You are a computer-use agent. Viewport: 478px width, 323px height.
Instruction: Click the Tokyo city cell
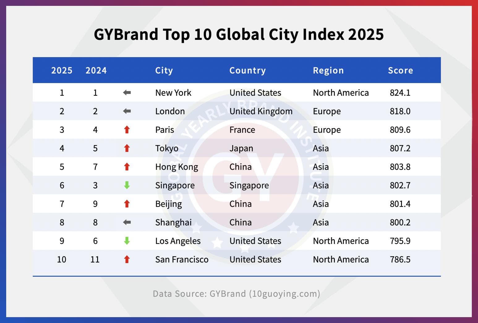[x=167, y=149]
